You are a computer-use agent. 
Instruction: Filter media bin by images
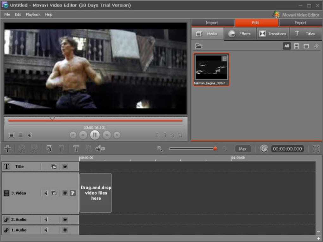point(306,46)
